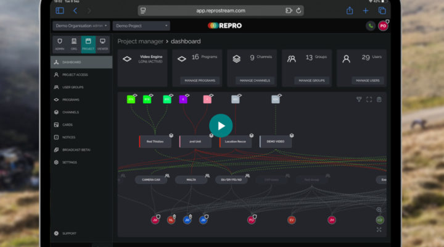The image size is (444, 247).
Task: Click the channel icon on Red Thistles node
Action: 171,136
